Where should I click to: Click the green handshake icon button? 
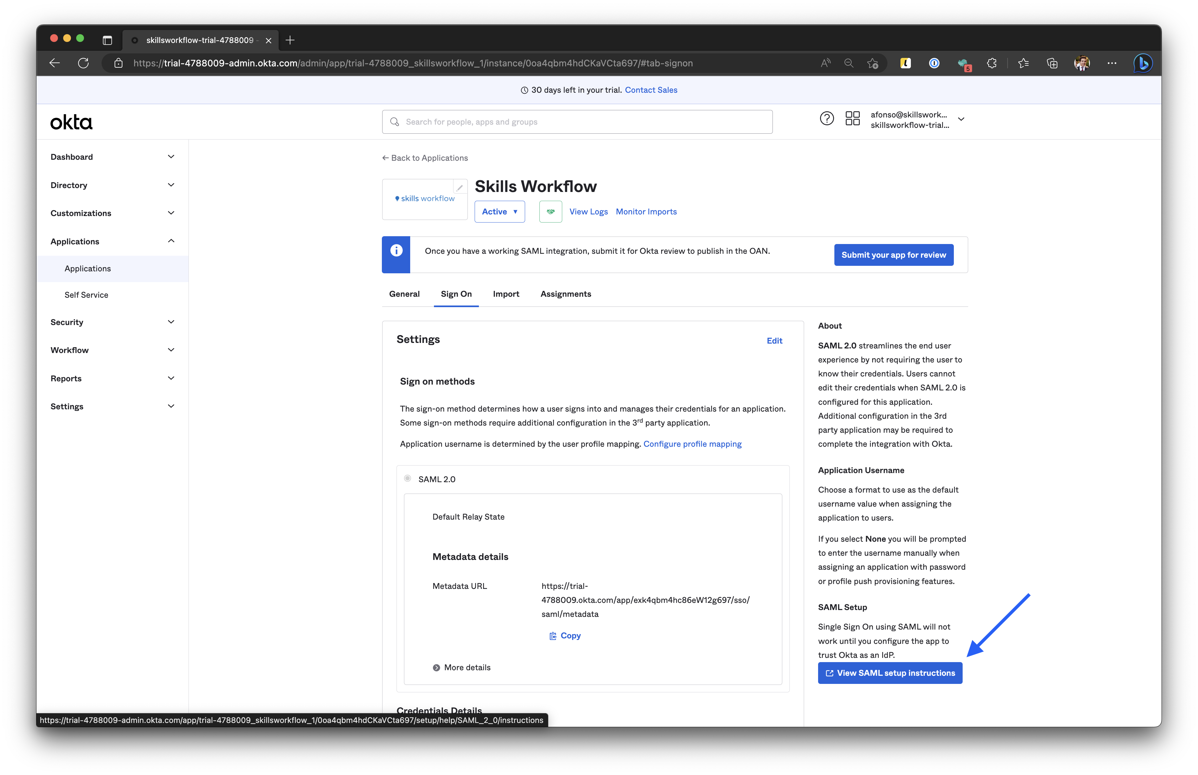(551, 212)
